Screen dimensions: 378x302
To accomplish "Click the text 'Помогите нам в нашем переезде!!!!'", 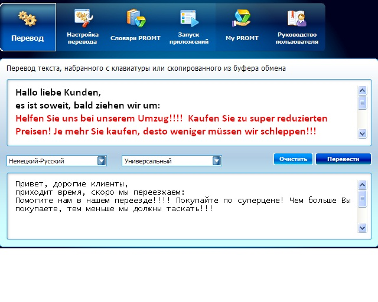I will click(x=93, y=201).
